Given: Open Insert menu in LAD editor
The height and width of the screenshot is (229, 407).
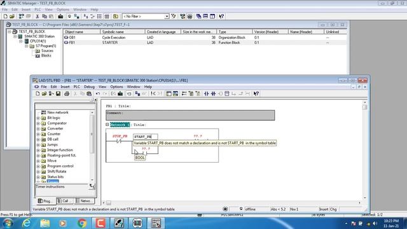Looking at the screenshot, I should [65, 87].
